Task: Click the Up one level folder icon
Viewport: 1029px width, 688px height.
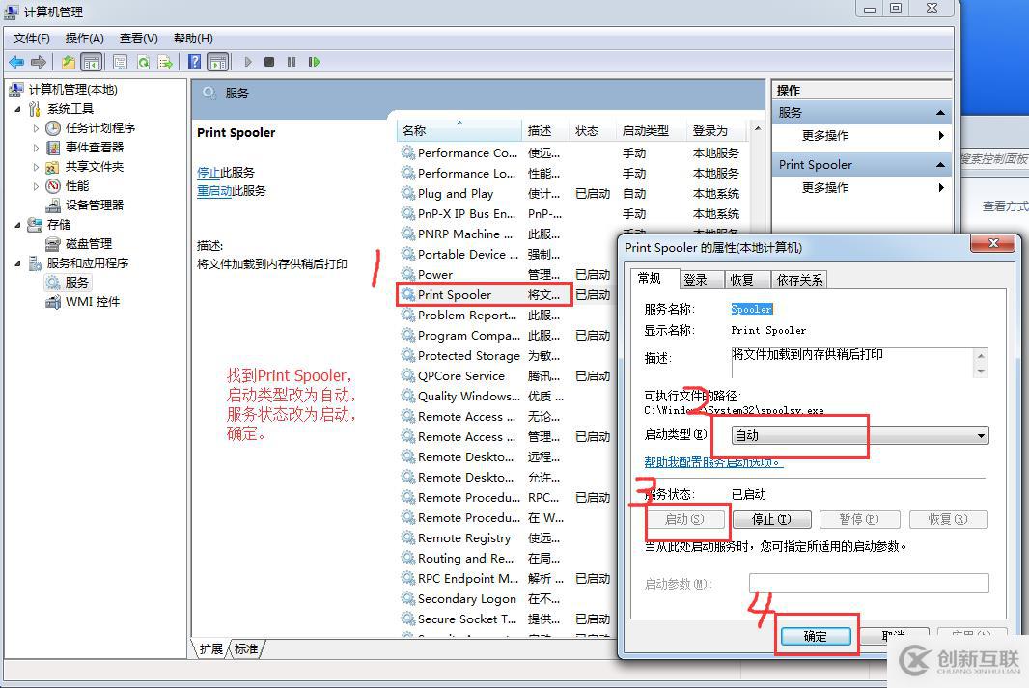Action: point(69,63)
